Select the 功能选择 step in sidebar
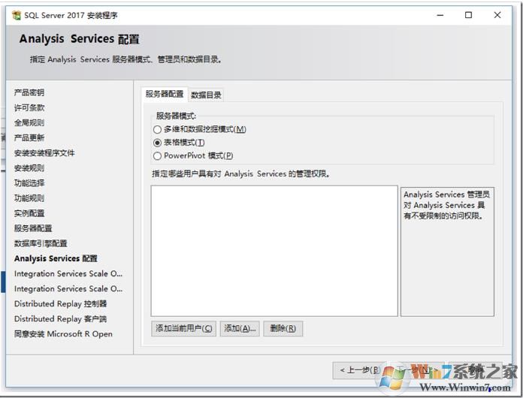Viewport: 523px width, 398px height. pyautogui.click(x=29, y=183)
